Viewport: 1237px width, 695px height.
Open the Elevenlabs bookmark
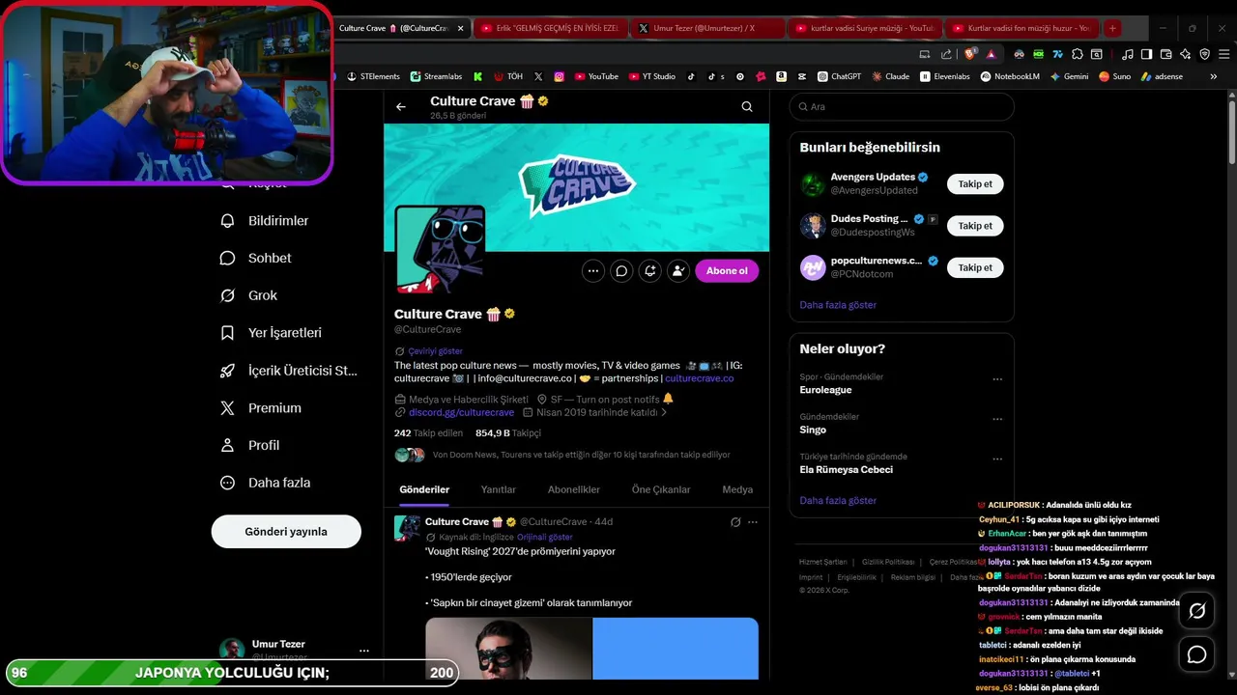pos(944,76)
